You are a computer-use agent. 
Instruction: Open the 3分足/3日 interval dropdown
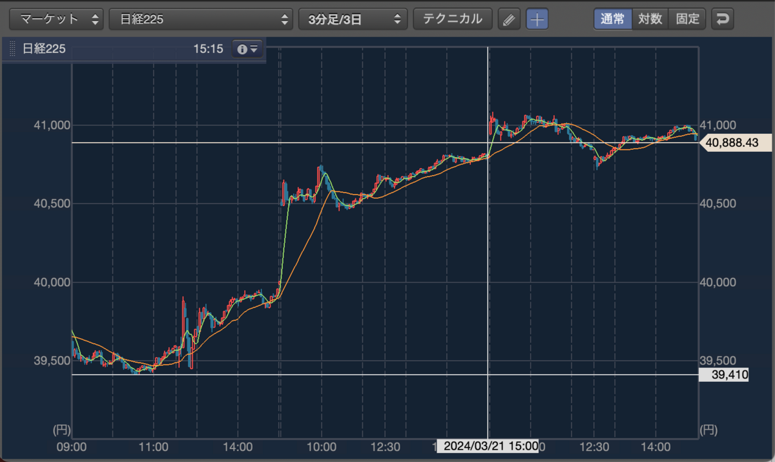click(353, 19)
